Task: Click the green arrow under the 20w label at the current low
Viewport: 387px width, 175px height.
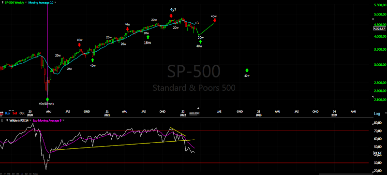Action: point(200,42)
